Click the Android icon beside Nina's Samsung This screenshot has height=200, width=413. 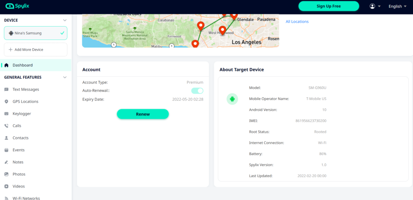coord(11,33)
